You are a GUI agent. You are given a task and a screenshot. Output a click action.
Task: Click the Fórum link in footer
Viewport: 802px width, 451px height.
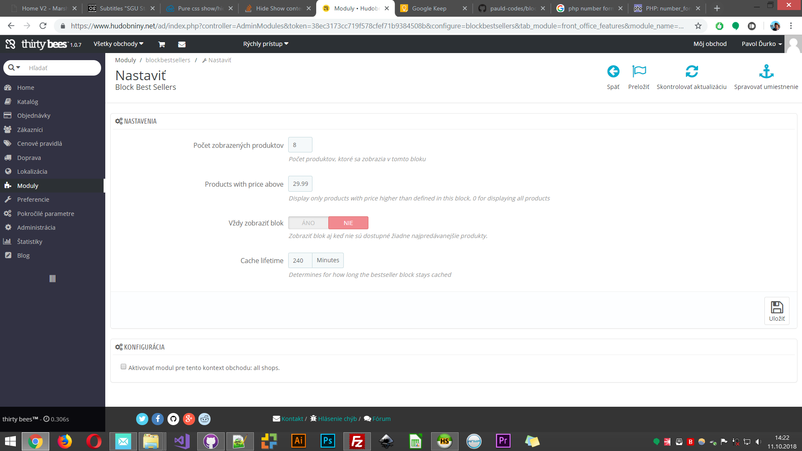tap(381, 419)
